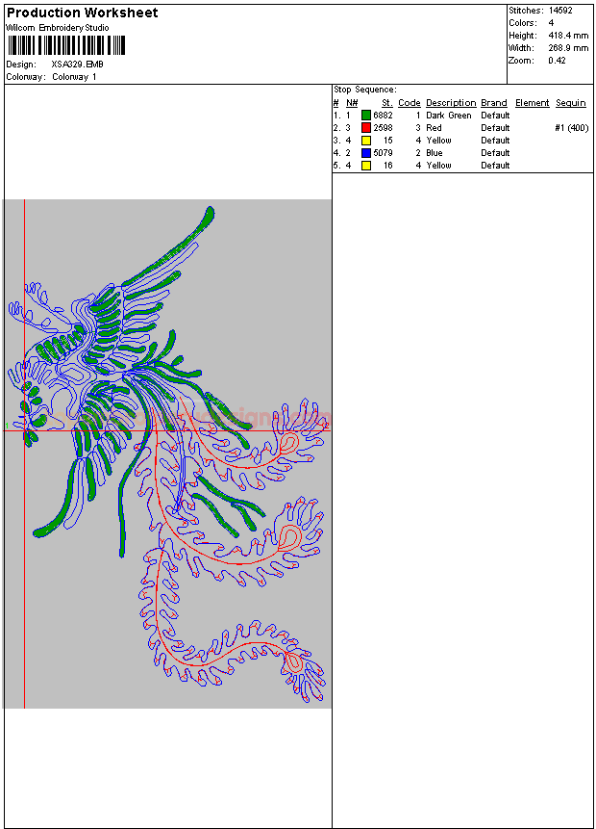
Task: Click the Description column header
Action: (451, 103)
